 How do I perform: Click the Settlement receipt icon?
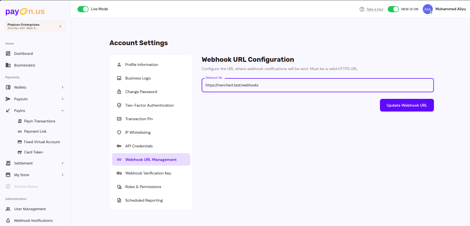[8, 163]
